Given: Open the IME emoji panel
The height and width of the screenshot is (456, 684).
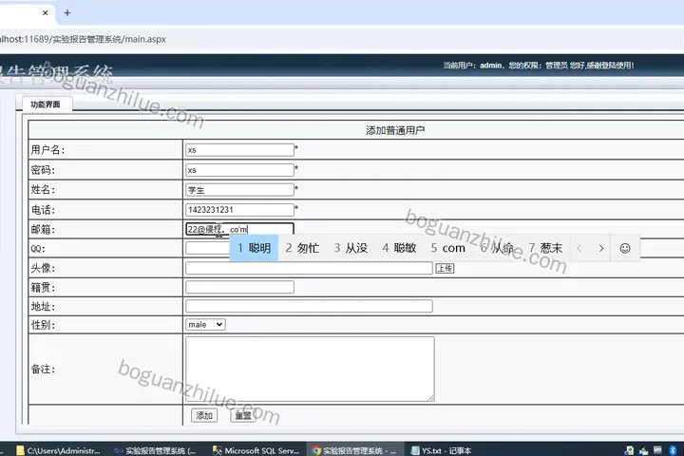Looking at the screenshot, I should (625, 248).
